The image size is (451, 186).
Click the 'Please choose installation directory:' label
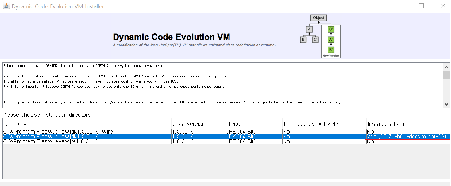pos(48,115)
